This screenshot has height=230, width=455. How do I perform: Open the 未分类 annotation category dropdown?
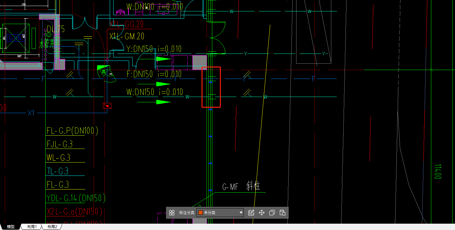point(220,213)
